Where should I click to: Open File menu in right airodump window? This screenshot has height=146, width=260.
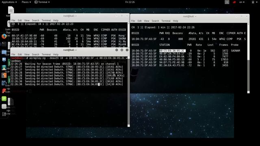tap(133, 21)
